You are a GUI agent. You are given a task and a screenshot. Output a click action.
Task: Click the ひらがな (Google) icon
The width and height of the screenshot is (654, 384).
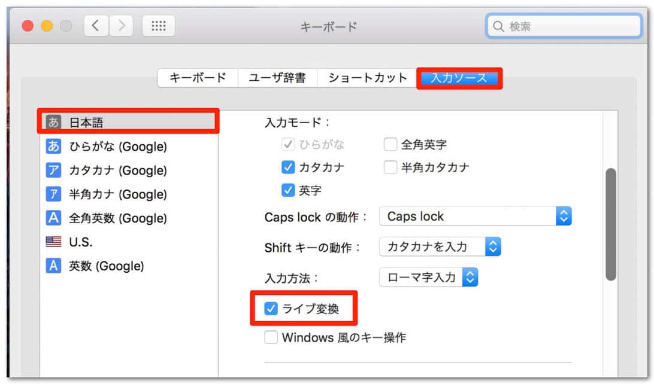tap(53, 146)
